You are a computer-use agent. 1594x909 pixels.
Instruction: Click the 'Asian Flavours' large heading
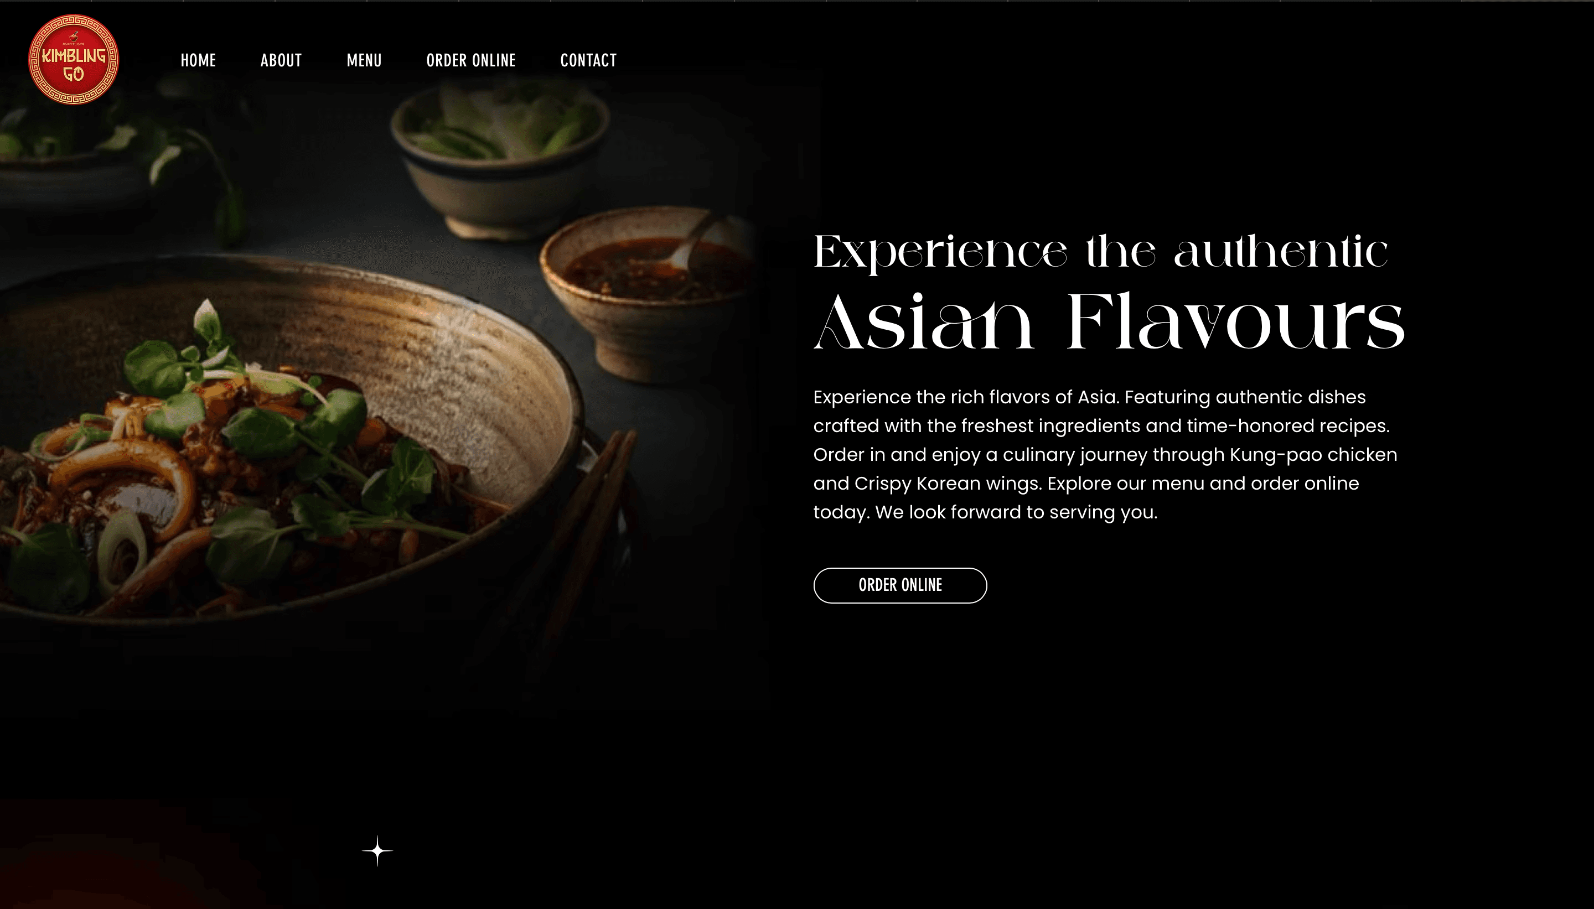[x=1110, y=322]
